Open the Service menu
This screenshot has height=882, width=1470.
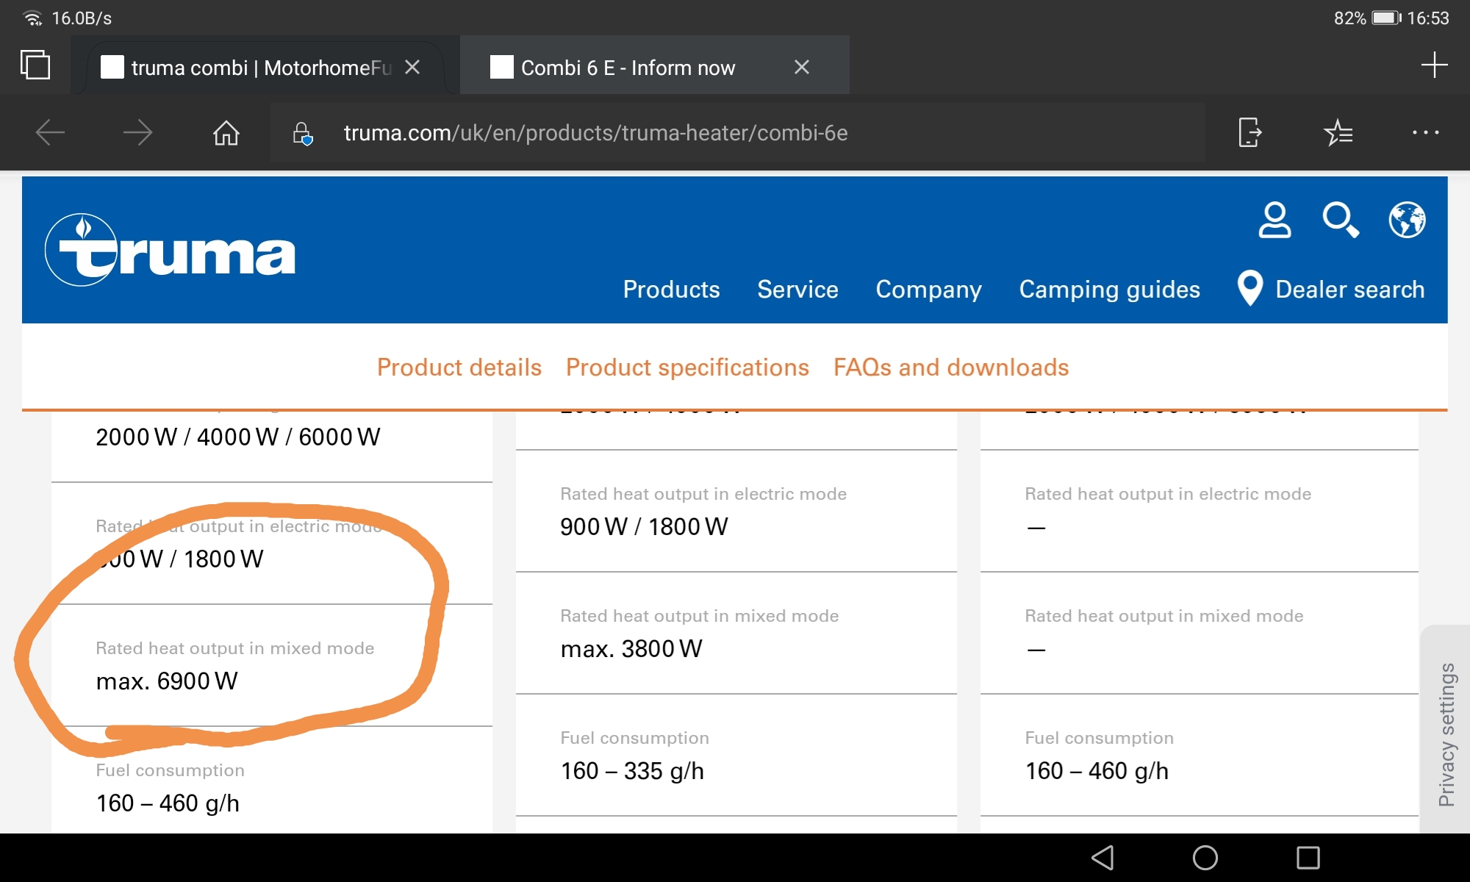click(x=797, y=290)
